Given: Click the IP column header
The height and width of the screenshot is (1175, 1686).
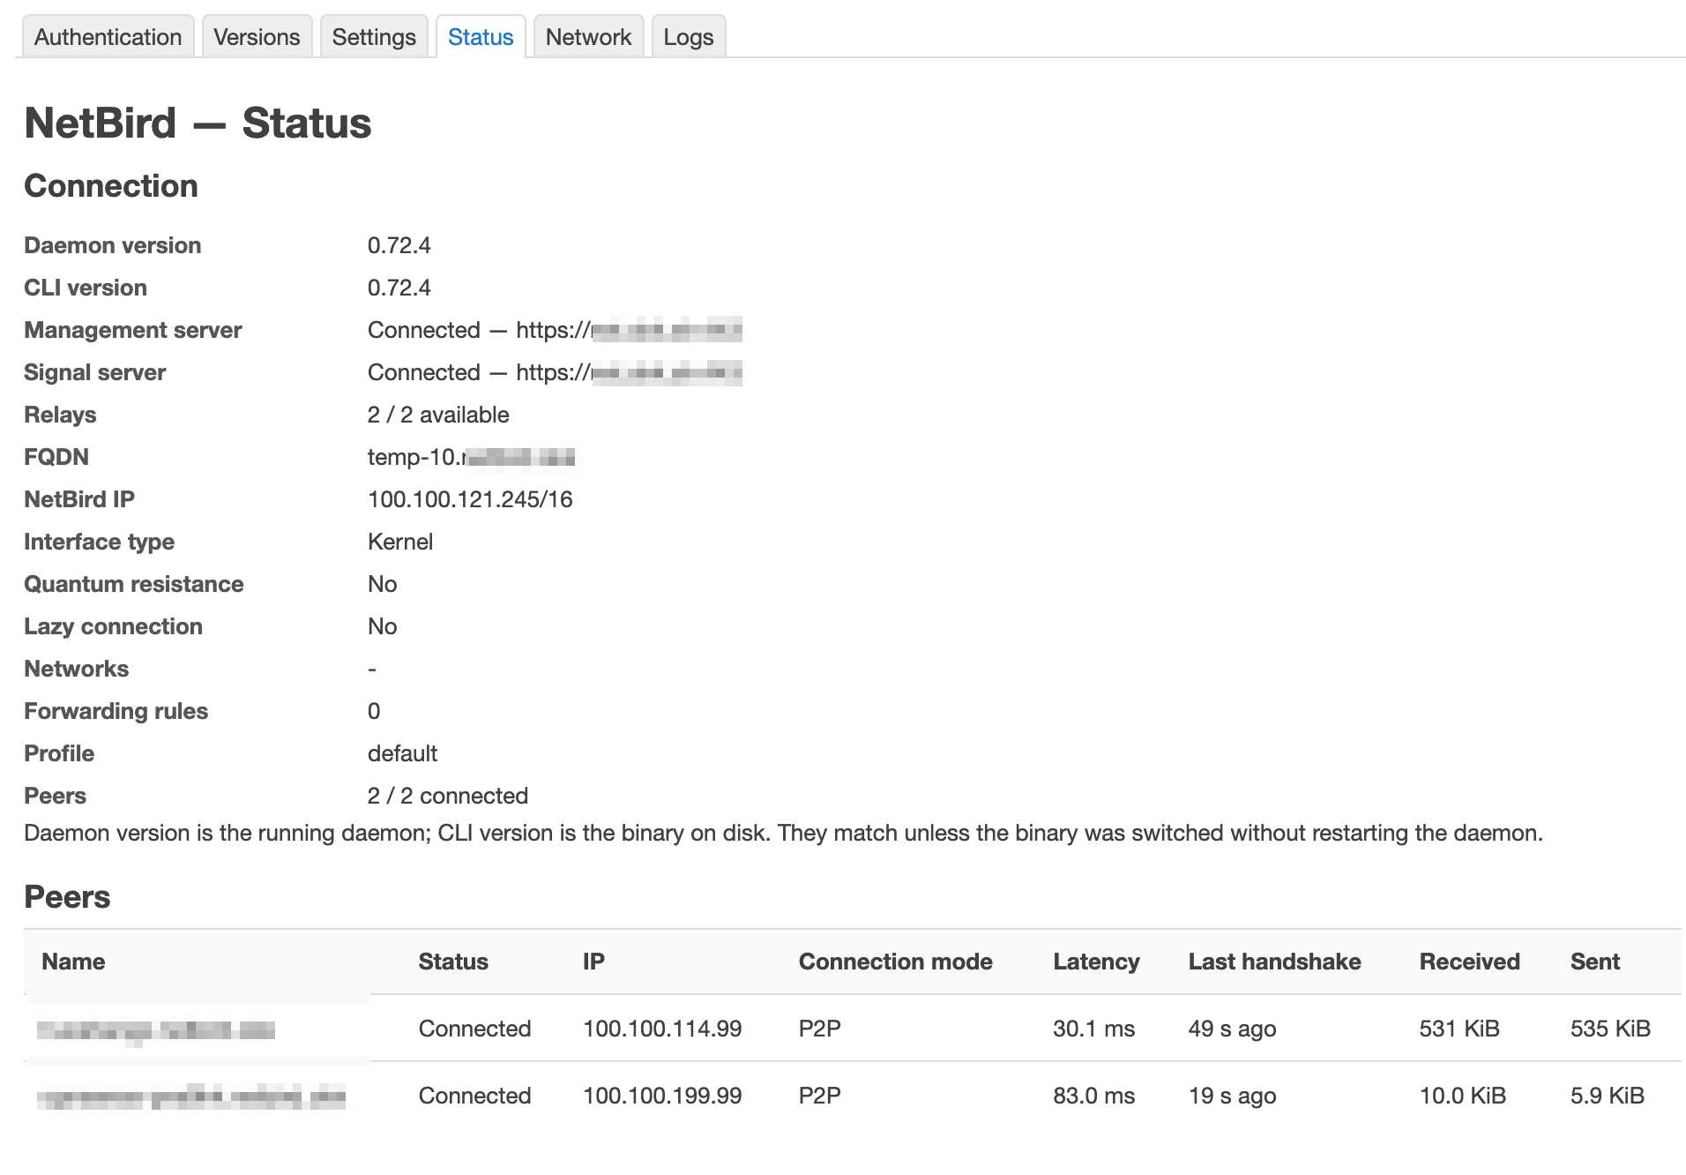Looking at the screenshot, I should tap(593, 962).
